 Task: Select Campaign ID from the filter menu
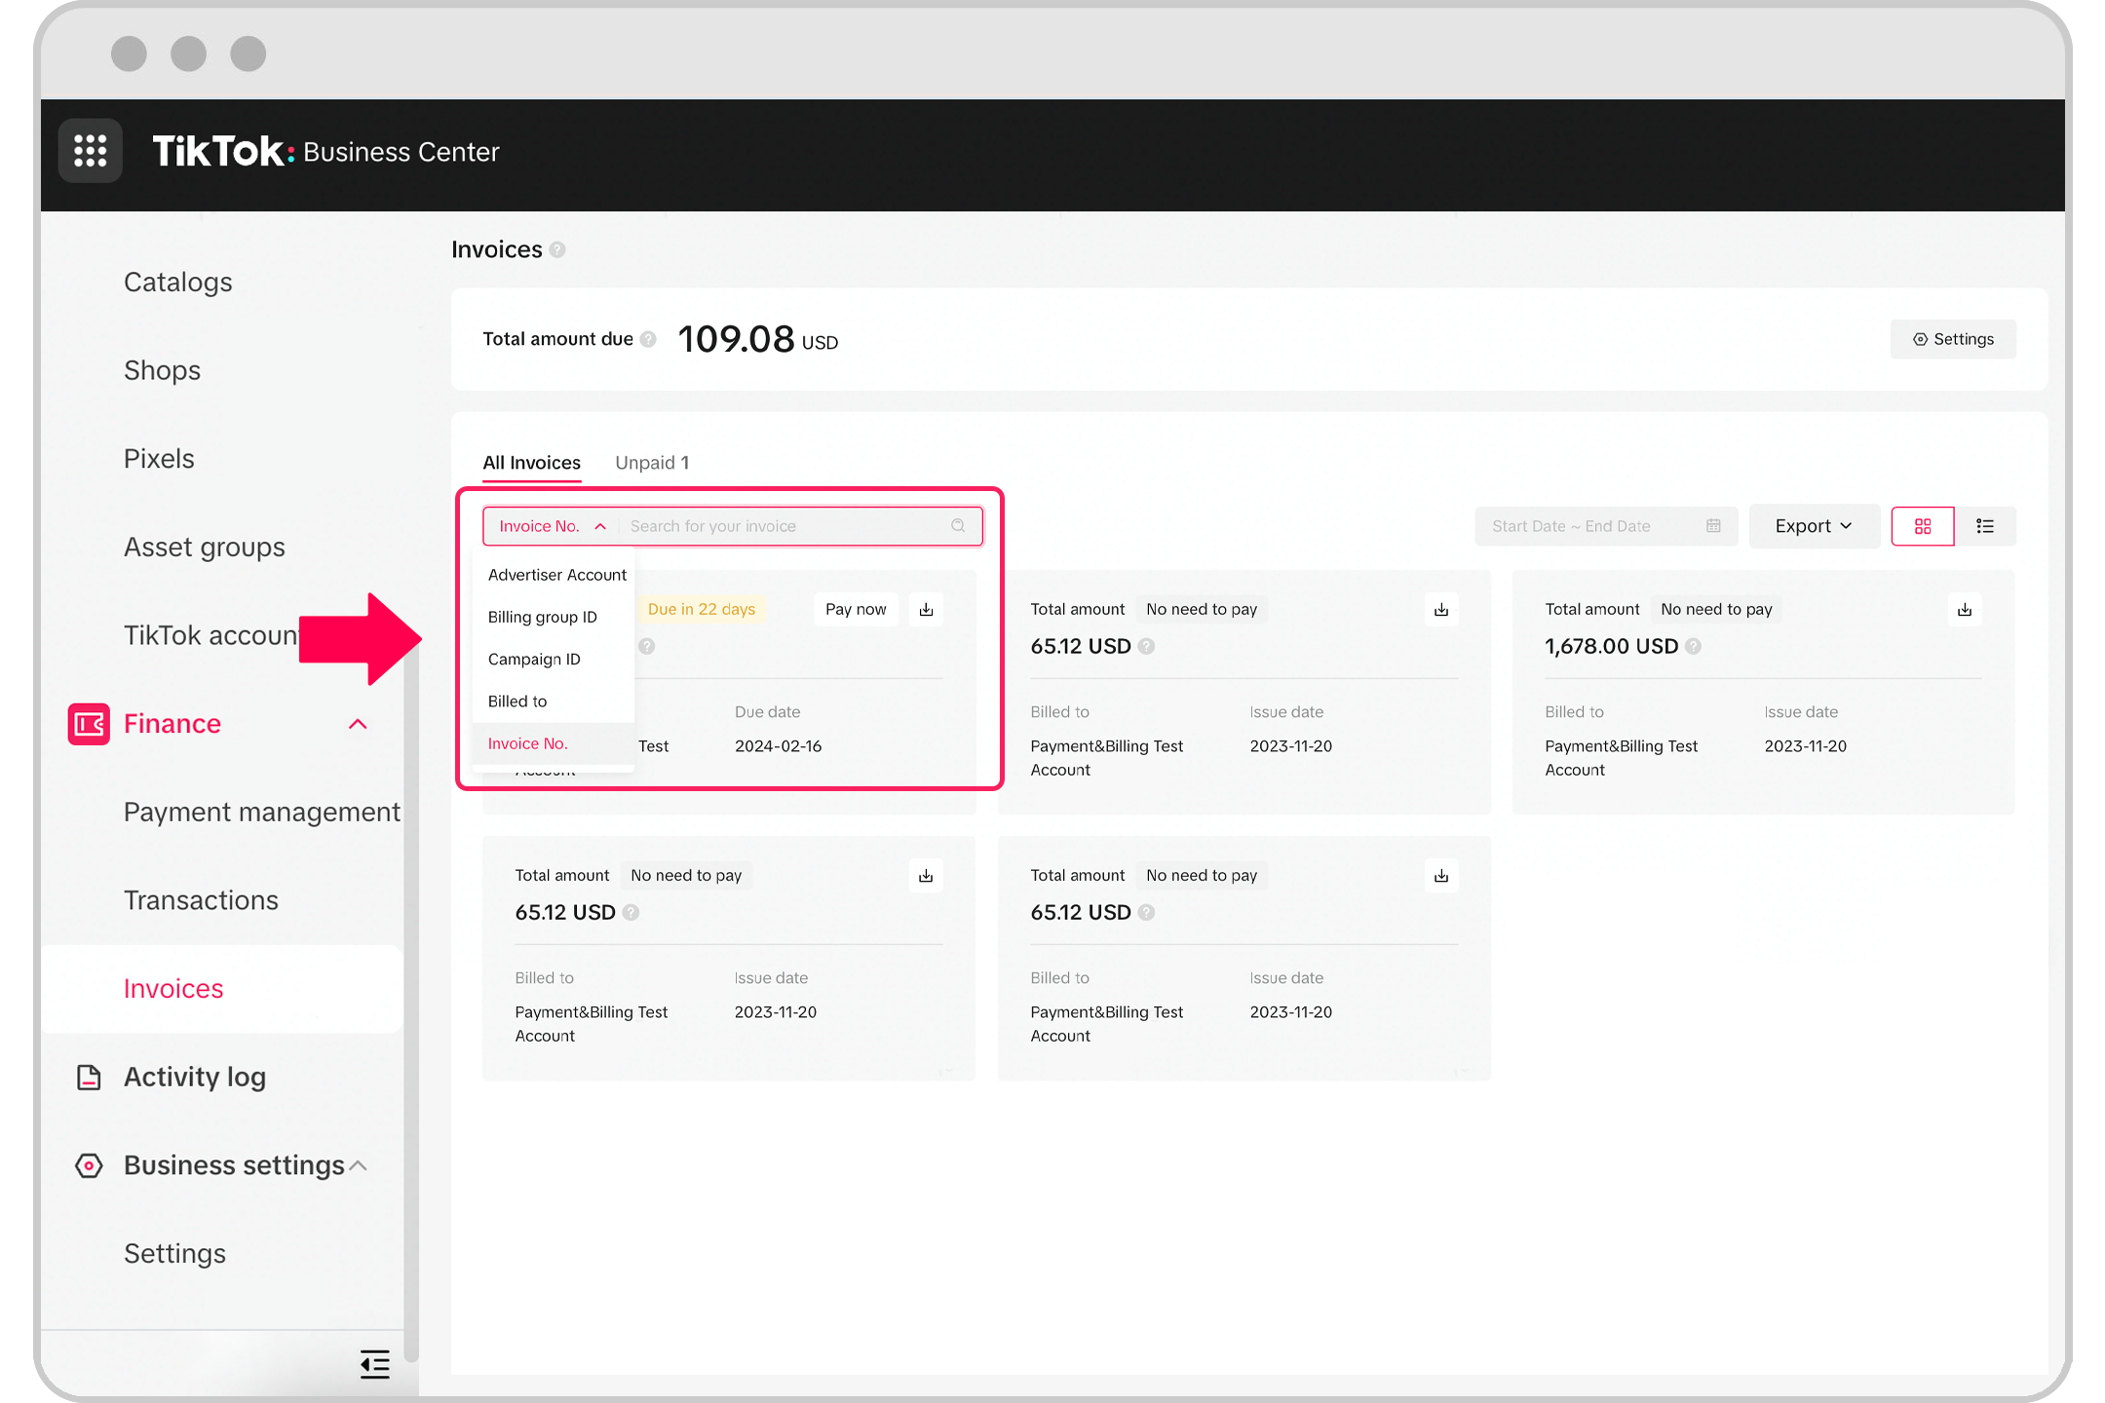(534, 659)
